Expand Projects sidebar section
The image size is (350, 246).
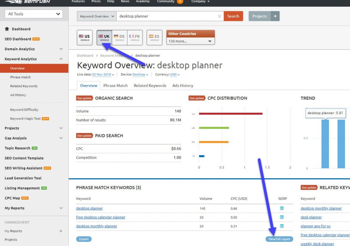pos(61,128)
